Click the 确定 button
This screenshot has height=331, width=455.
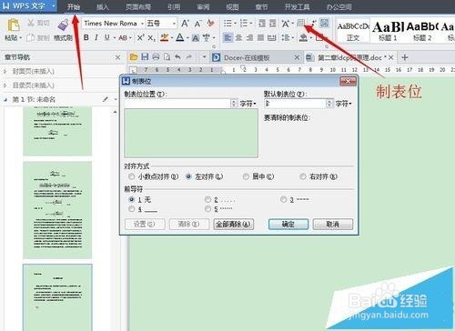click(x=288, y=225)
